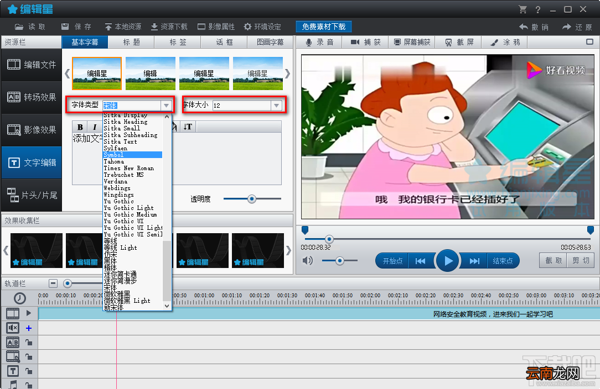This screenshot has width=600, height=389.
Task: Click the 结束点 end point button
Action: (x=503, y=261)
